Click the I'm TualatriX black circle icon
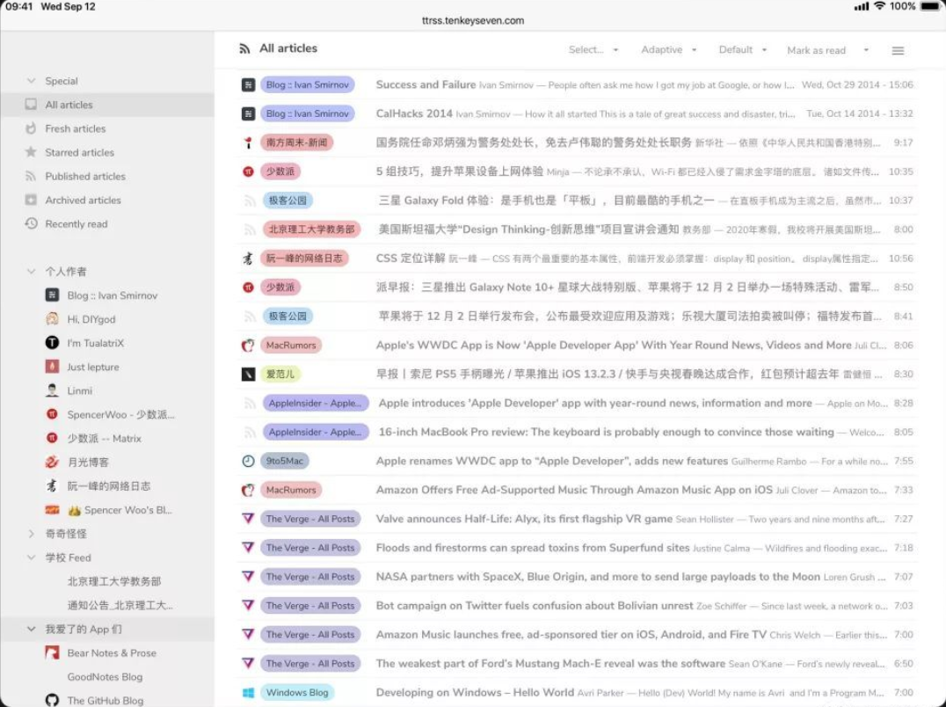This screenshot has height=707, width=946. coord(53,343)
